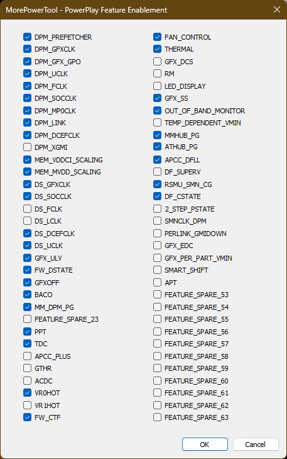Toggle MEM_MVDD_SCALING
Screen dimensions: 287x459
pos(27,172)
